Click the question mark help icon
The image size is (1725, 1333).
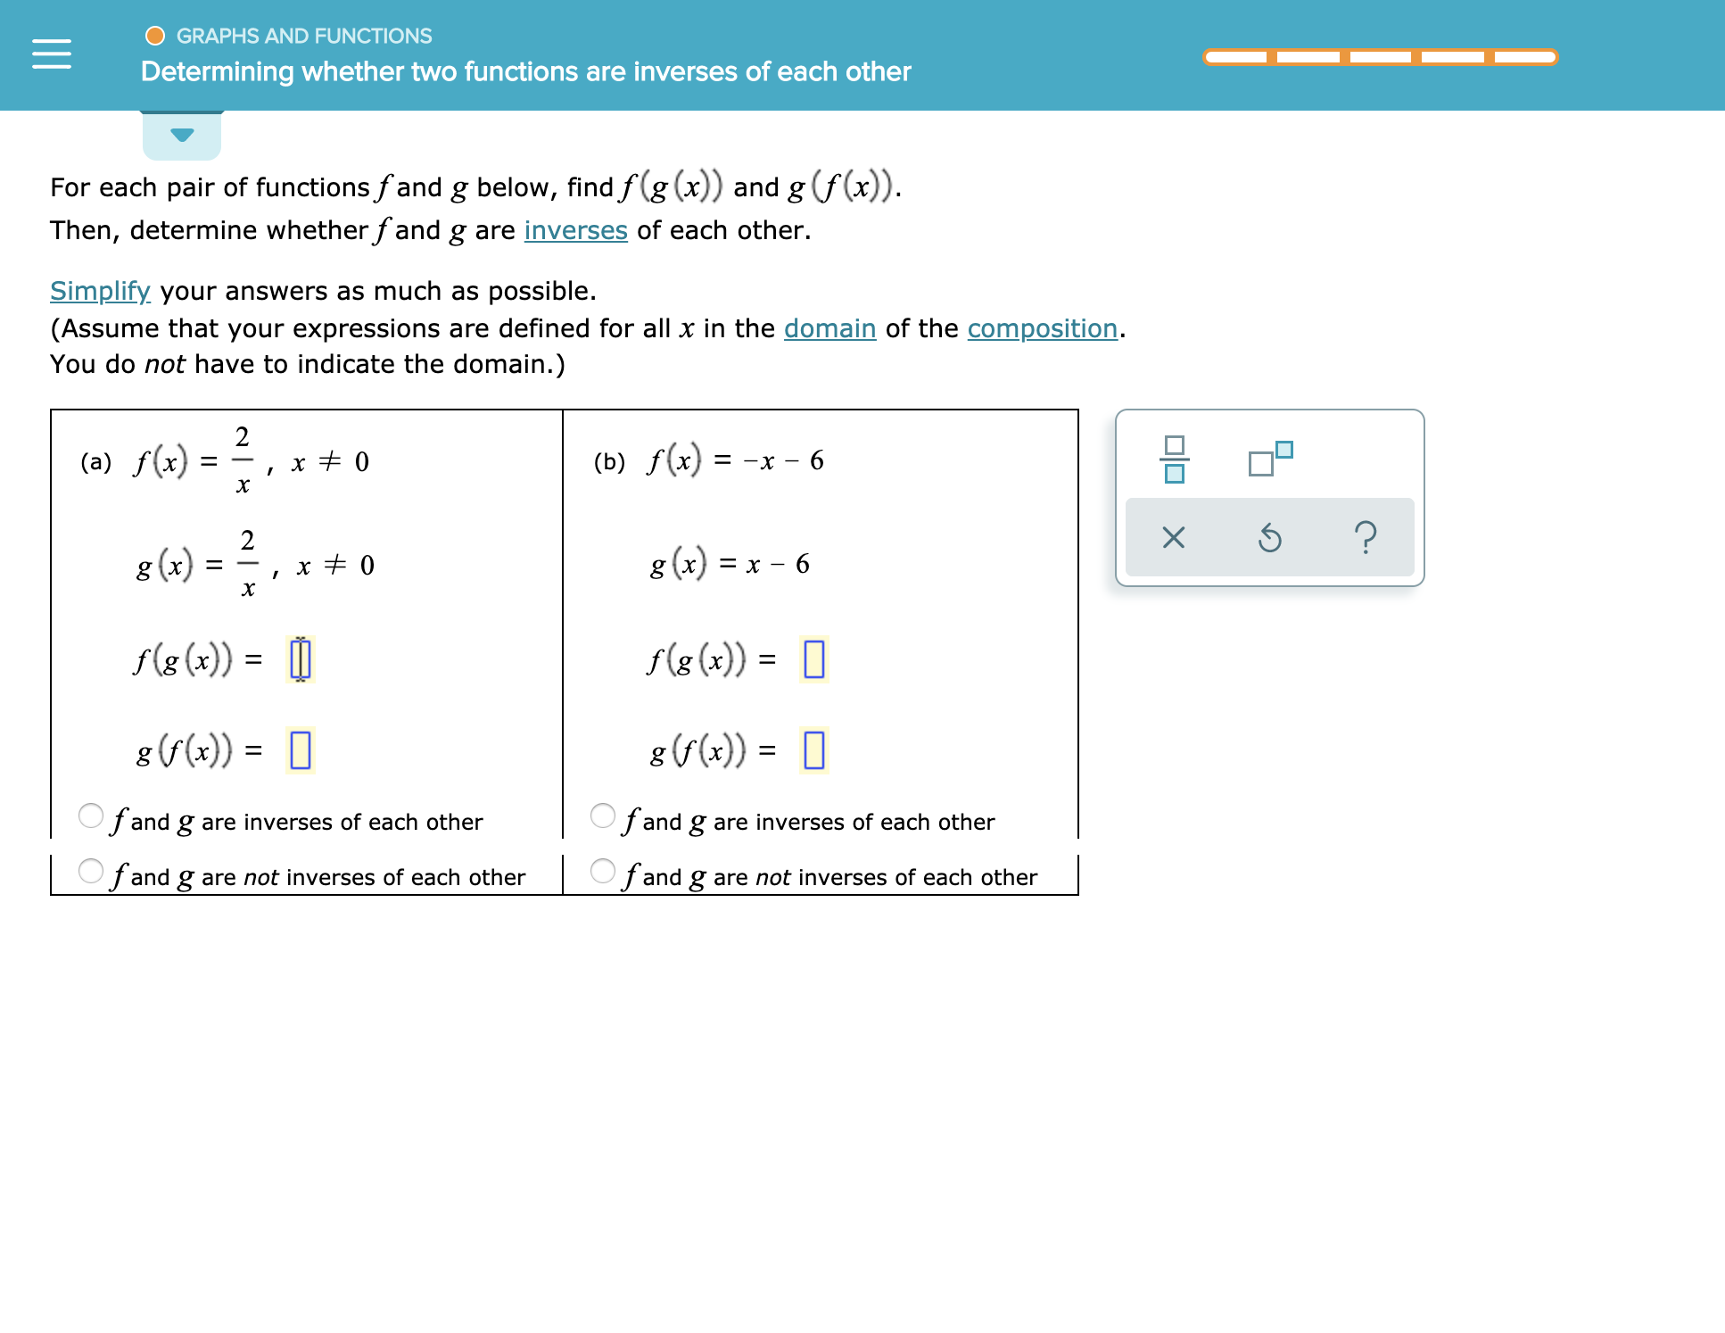point(1366,536)
